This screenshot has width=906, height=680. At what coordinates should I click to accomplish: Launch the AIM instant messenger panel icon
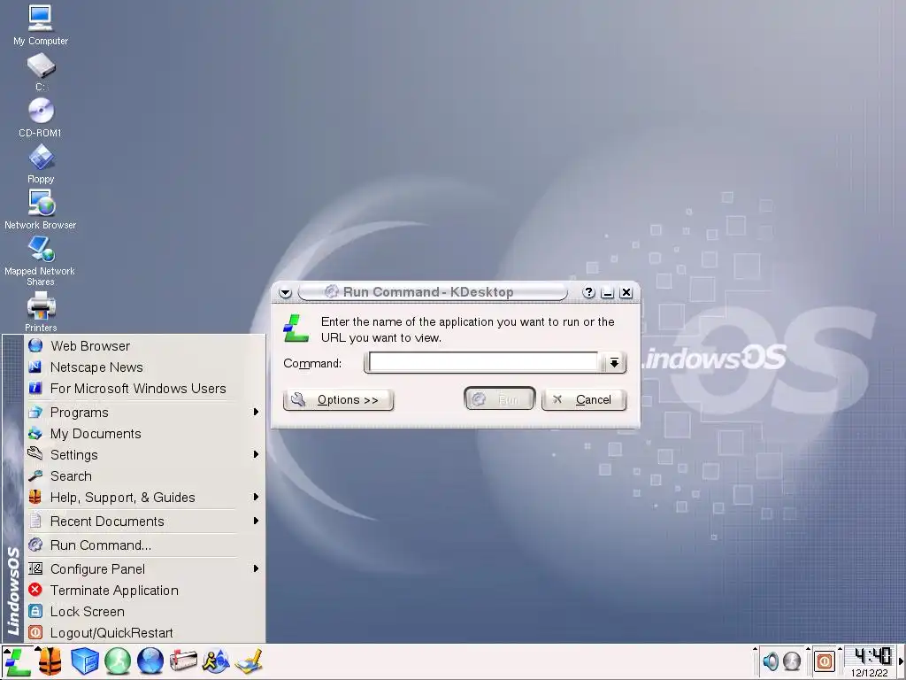(216, 661)
